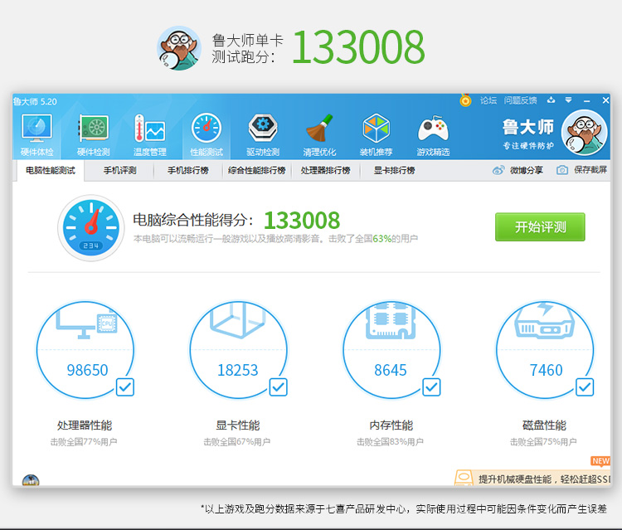Image resolution: width=622 pixels, height=530 pixels.
Task: Toggle the 显卡性能 checkbox
Action: click(278, 387)
